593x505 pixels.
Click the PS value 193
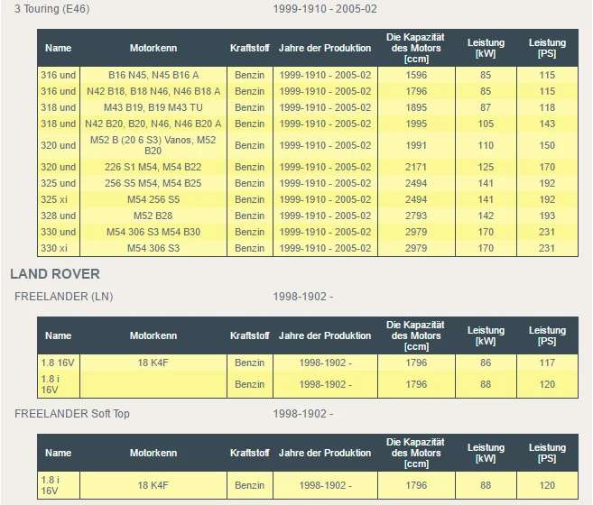tap(547, 216)
